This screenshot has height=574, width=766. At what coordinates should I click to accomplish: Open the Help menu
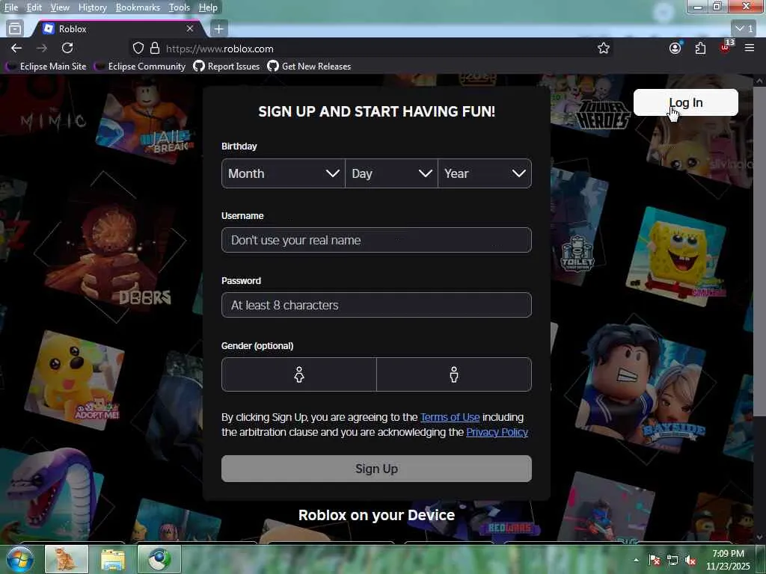click(x=208, y=7)
